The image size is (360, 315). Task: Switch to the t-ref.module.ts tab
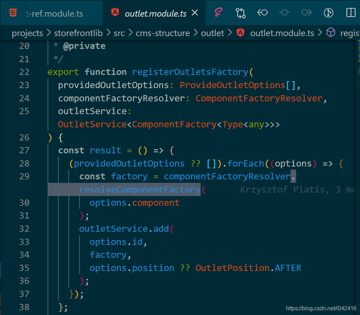[x=55, y=14]
